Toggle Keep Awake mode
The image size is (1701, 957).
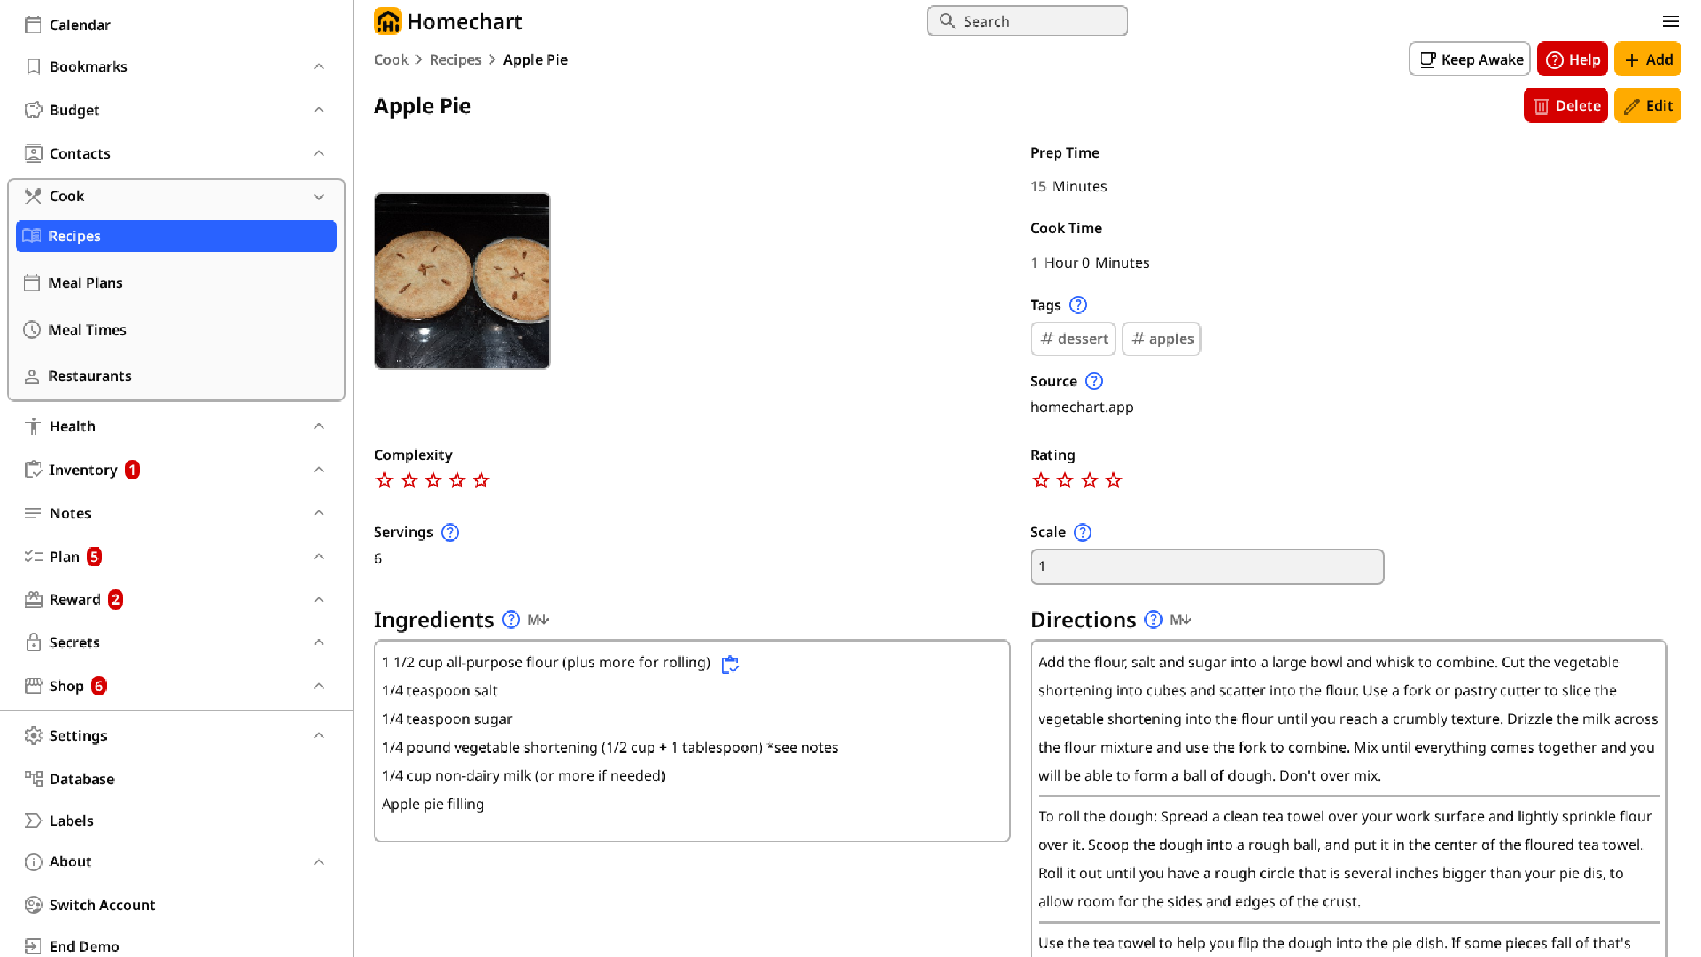[1468, 59]
